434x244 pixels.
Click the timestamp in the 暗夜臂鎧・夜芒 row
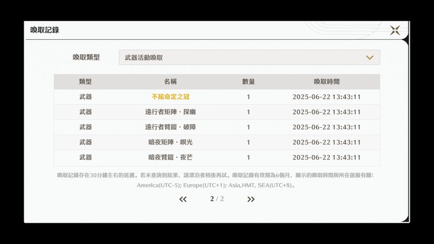tap(326, 157)
